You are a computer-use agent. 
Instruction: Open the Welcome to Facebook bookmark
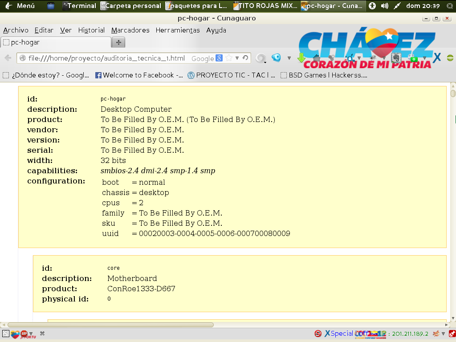click(x=139, y=75)
